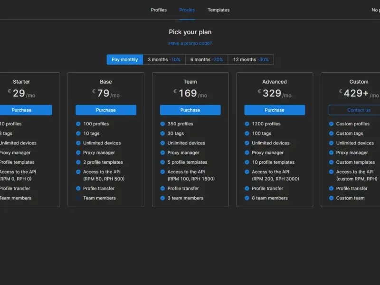Purchase the Advanced plan

pyautogui.click(x=275, y=110)
